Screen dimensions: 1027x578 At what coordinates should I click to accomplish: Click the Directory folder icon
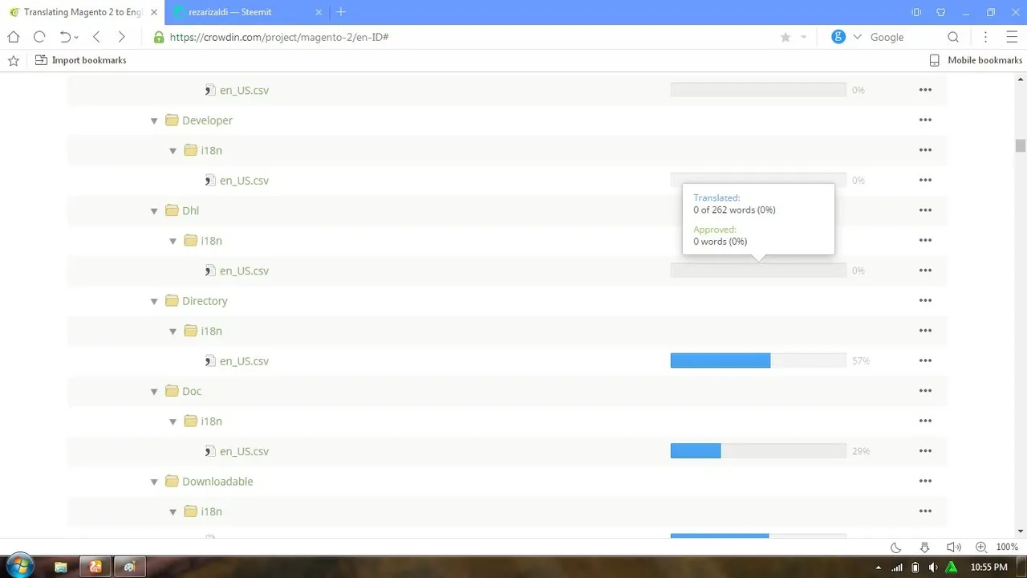coord(172,301)
